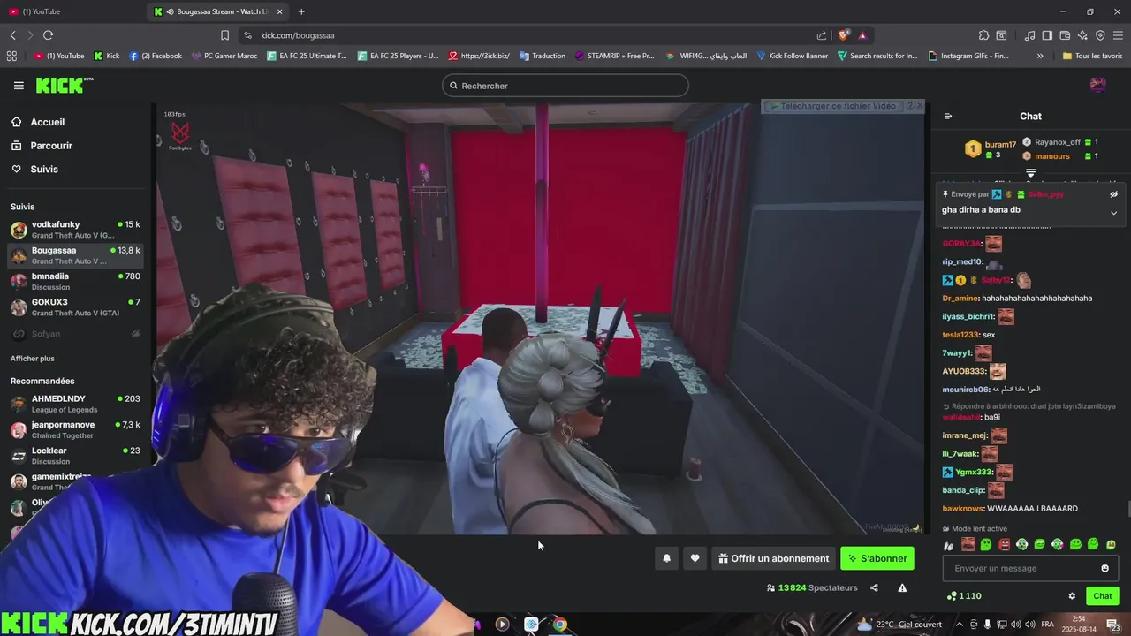This screenshot has height=636, width=1131.
Task: Click the report warning triangle icon
Action: click(902, 587)
